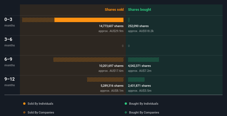Click the 4,542,371 shares value

point(139,66)
